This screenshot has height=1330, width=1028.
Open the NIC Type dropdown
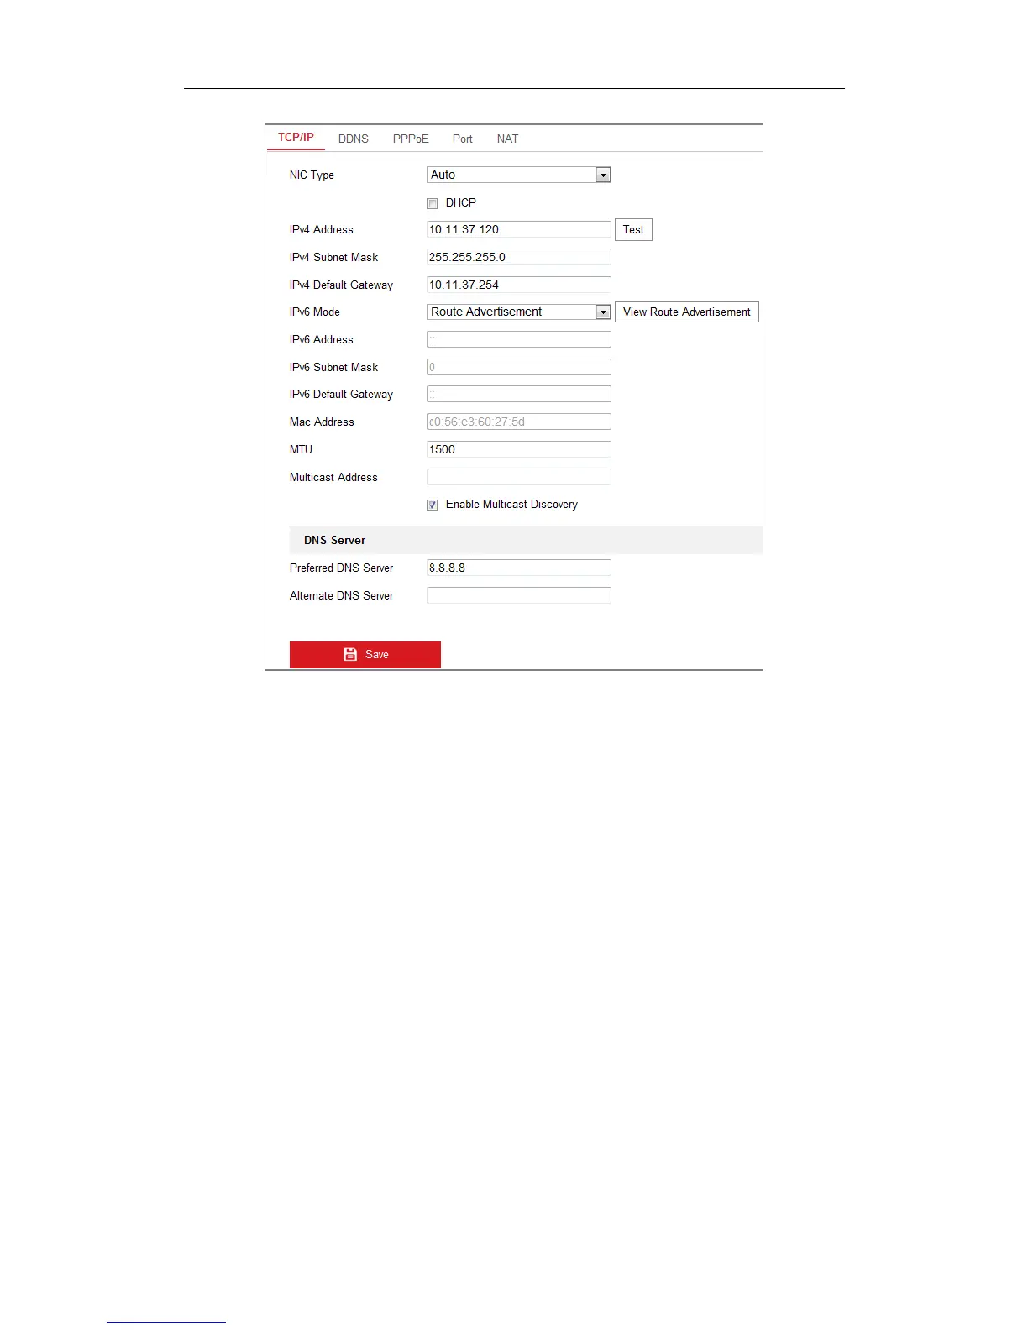click(519, 175)
